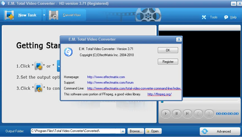This screenshot has width=242, height=137.
Task: Open the effectmatrix.com/forum support link
Action: (110, 83)
